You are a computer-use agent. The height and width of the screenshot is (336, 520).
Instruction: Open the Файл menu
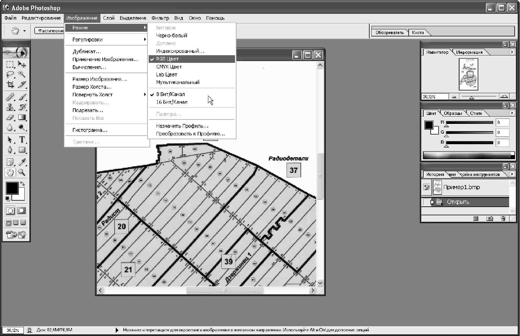11,18
